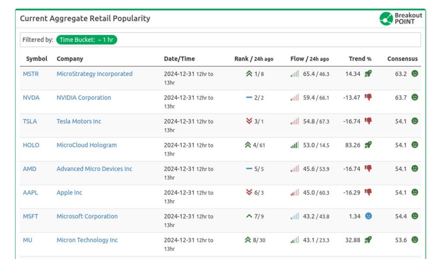Image resolution: width=437 pixels, height=259 pixels.
Task: Click the double-up rank arrow for HOLO
Action: (x=248, y=145)
